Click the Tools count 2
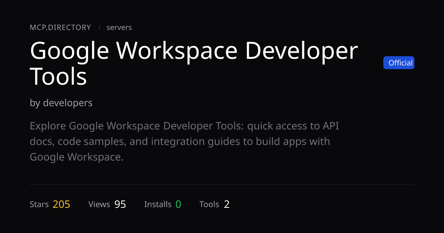 (227, 204)
